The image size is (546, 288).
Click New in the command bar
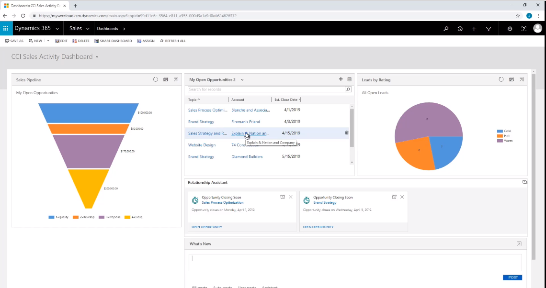click(35, 41)
